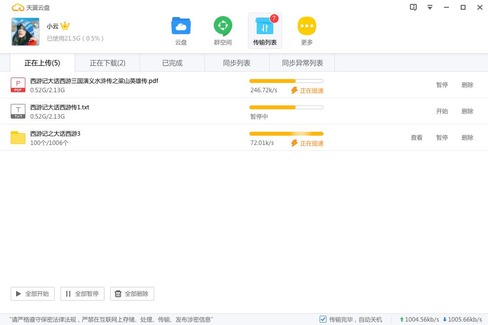Open the 同步异常列表 tab
Viewport: 488px width, 325px height.
click(x=303, y=63)
